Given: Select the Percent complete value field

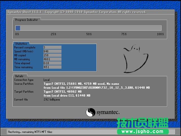Looking at the screenshot, I should click(x=52, y=48).
